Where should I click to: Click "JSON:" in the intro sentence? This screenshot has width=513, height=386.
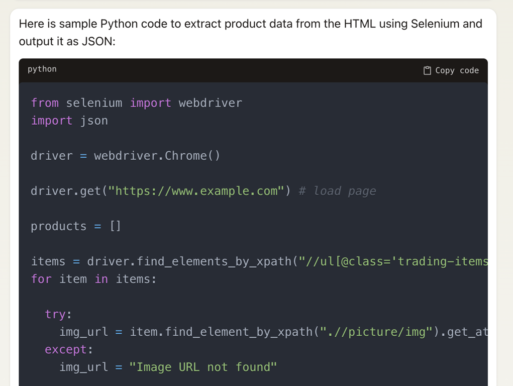coord(98,41)
